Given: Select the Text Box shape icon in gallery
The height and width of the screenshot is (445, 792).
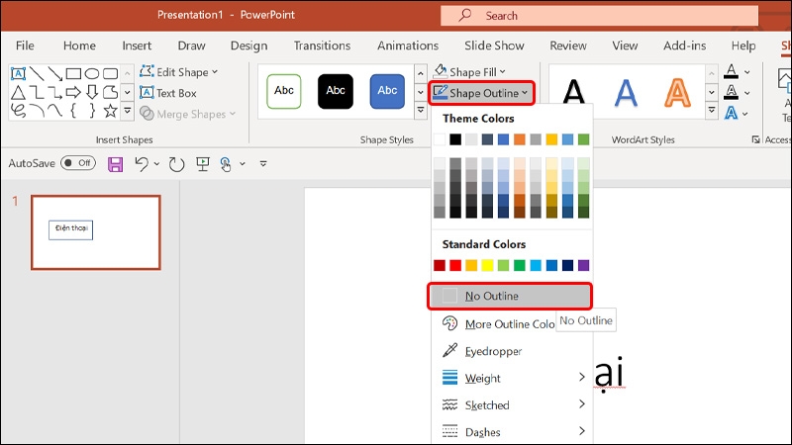Looking at the screenshot, I should click(18, 73).
